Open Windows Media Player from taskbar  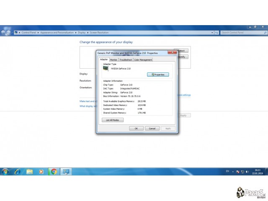pos(41,171)
